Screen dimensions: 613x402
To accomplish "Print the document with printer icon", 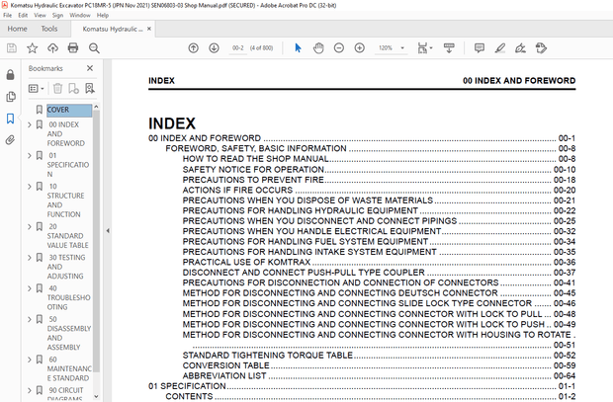I will [73, 48].
